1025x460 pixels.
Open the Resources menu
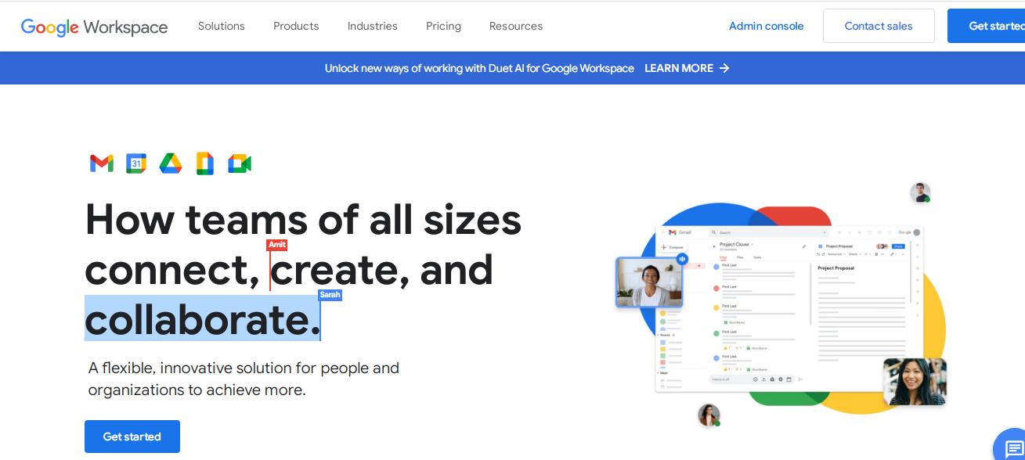pyautogui.click(x=516, y=26)
